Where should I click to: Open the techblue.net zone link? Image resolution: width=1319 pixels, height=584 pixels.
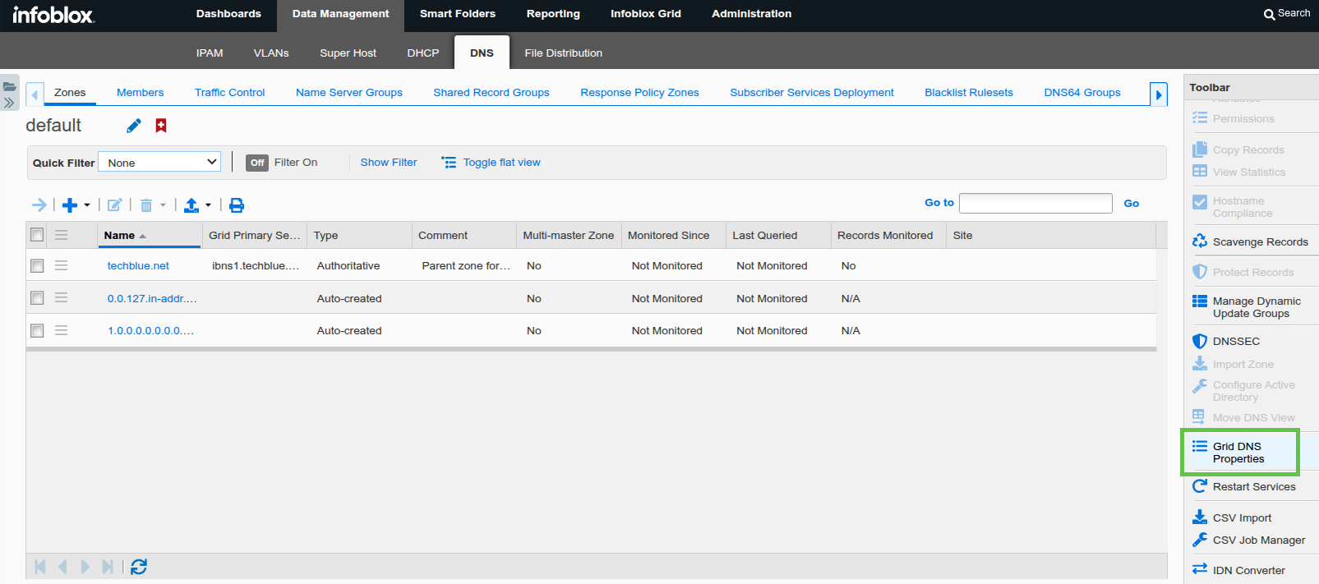138,265
